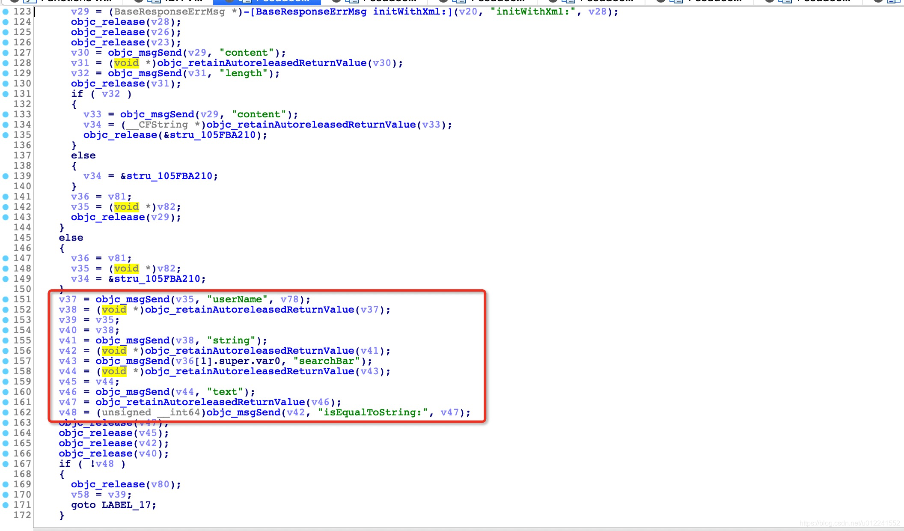Toggle breakpoint marker on line 133
Screen dimensions: 904x531
[6, 114]
